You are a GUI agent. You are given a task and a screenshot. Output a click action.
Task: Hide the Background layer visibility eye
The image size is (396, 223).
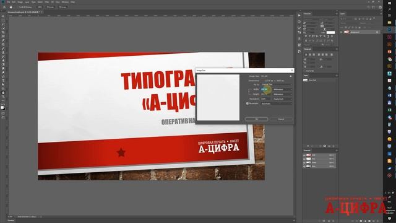tap(342, 32)
